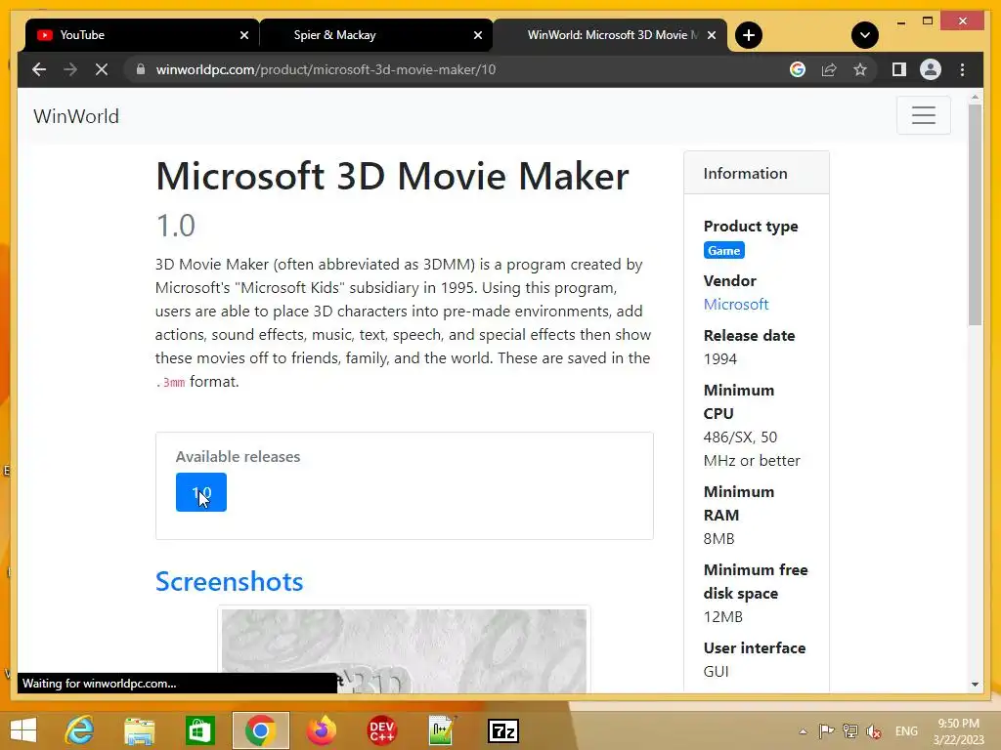
Task: Open Dev-C++ from the taskbar
Action: click(382, 730)
